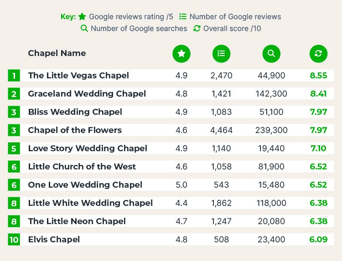
Task: Click the list reviews column header icon
Action: (x=221, y=54)
